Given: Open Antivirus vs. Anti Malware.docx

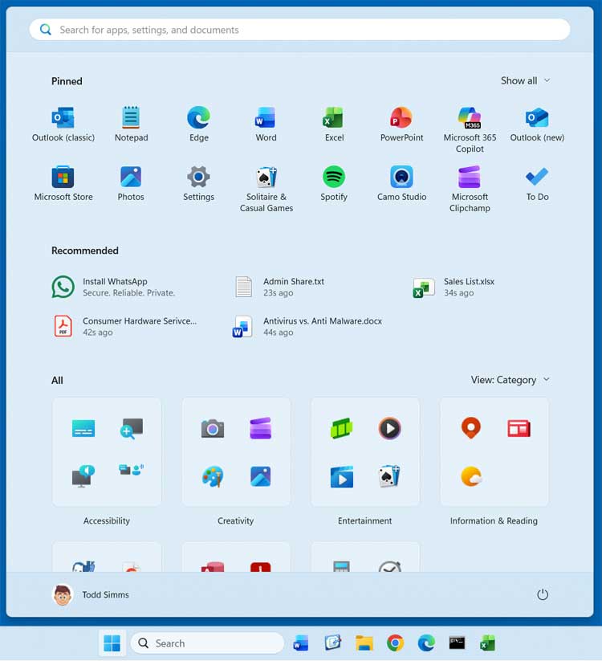Looking at the screenshot, I should (307, 326).
